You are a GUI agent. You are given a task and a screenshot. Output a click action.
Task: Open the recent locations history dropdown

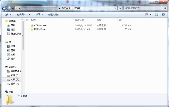tap(13, 8)
